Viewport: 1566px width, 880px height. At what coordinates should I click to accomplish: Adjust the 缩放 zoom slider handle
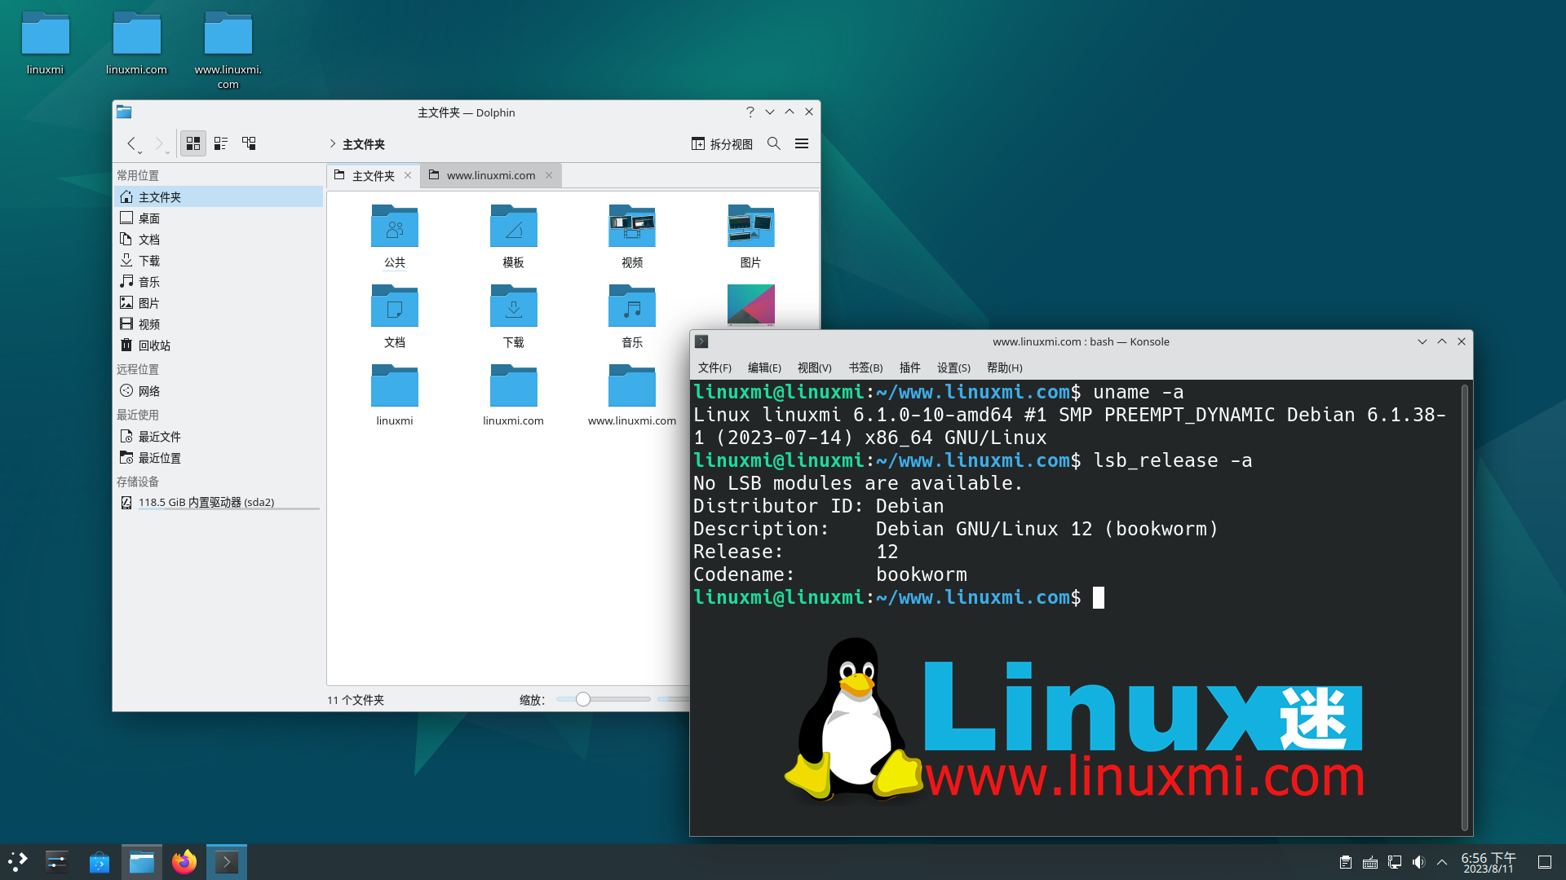click(583, 699)
